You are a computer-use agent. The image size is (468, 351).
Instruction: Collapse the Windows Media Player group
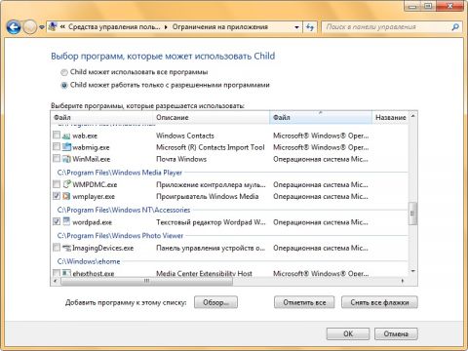pos(120,173)
